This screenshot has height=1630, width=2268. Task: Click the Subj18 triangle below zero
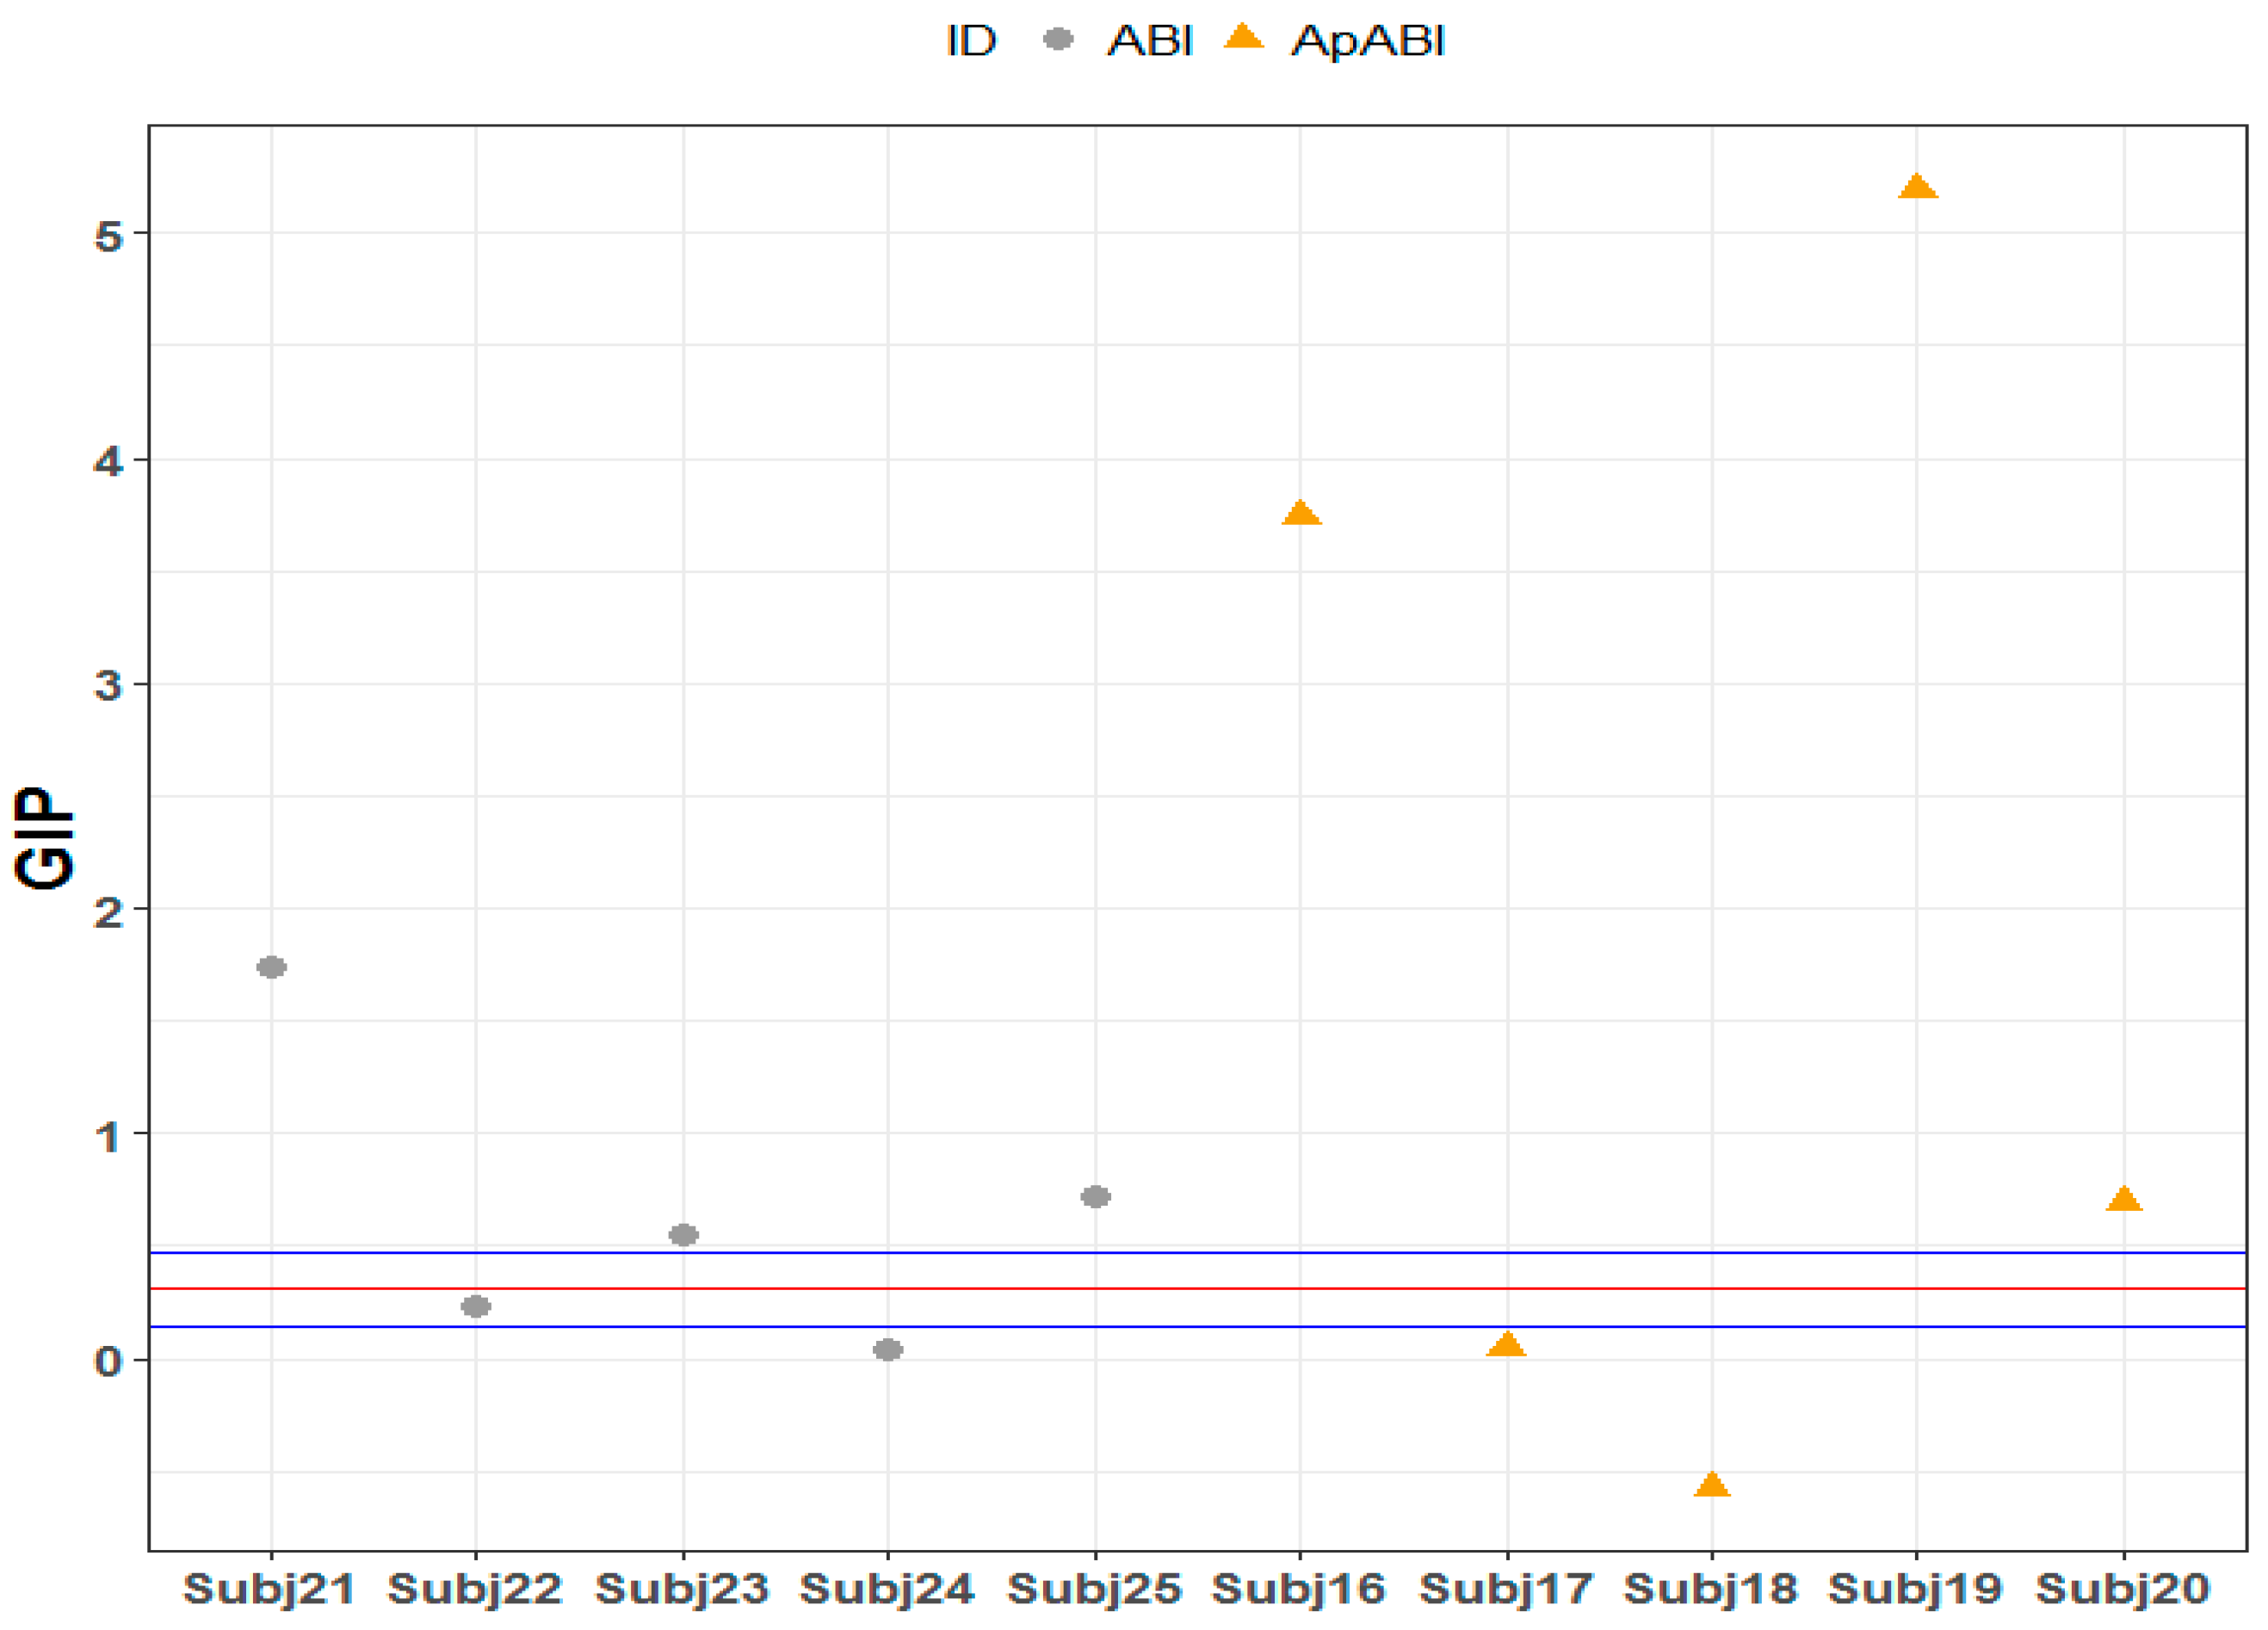click(1712, 1485)
